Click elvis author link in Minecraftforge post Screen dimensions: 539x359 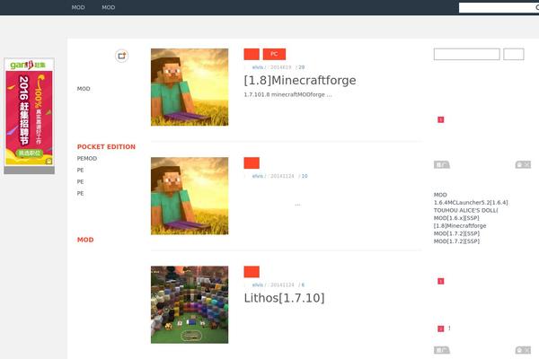click(x=258, y=67)
